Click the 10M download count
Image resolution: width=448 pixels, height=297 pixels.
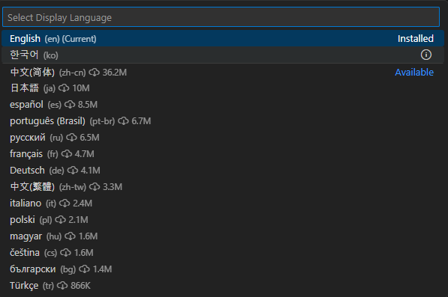tap(81, 88)
